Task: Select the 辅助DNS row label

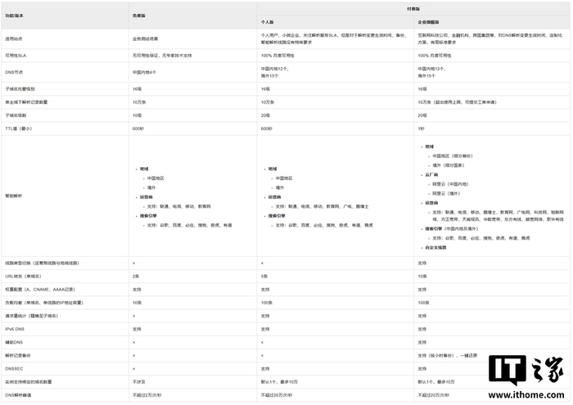Action: click(14, 342)
